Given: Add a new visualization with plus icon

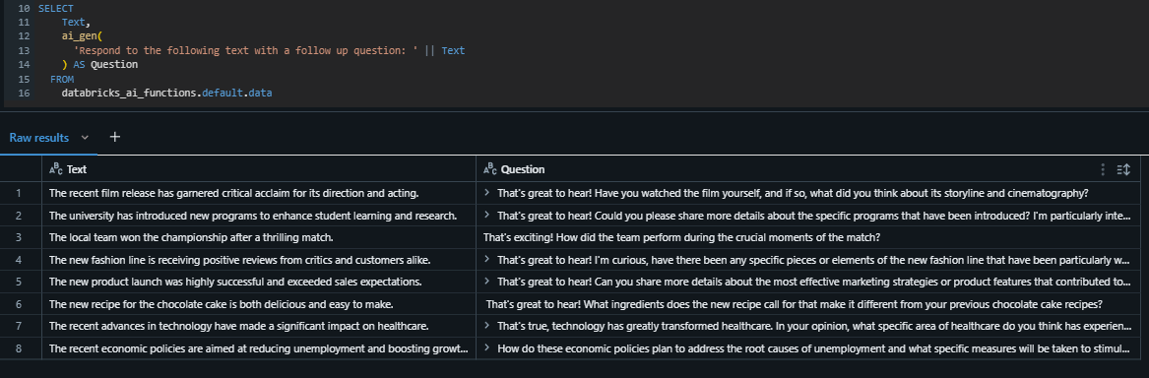Looking at the screenshot, I should tap(114, 137).
